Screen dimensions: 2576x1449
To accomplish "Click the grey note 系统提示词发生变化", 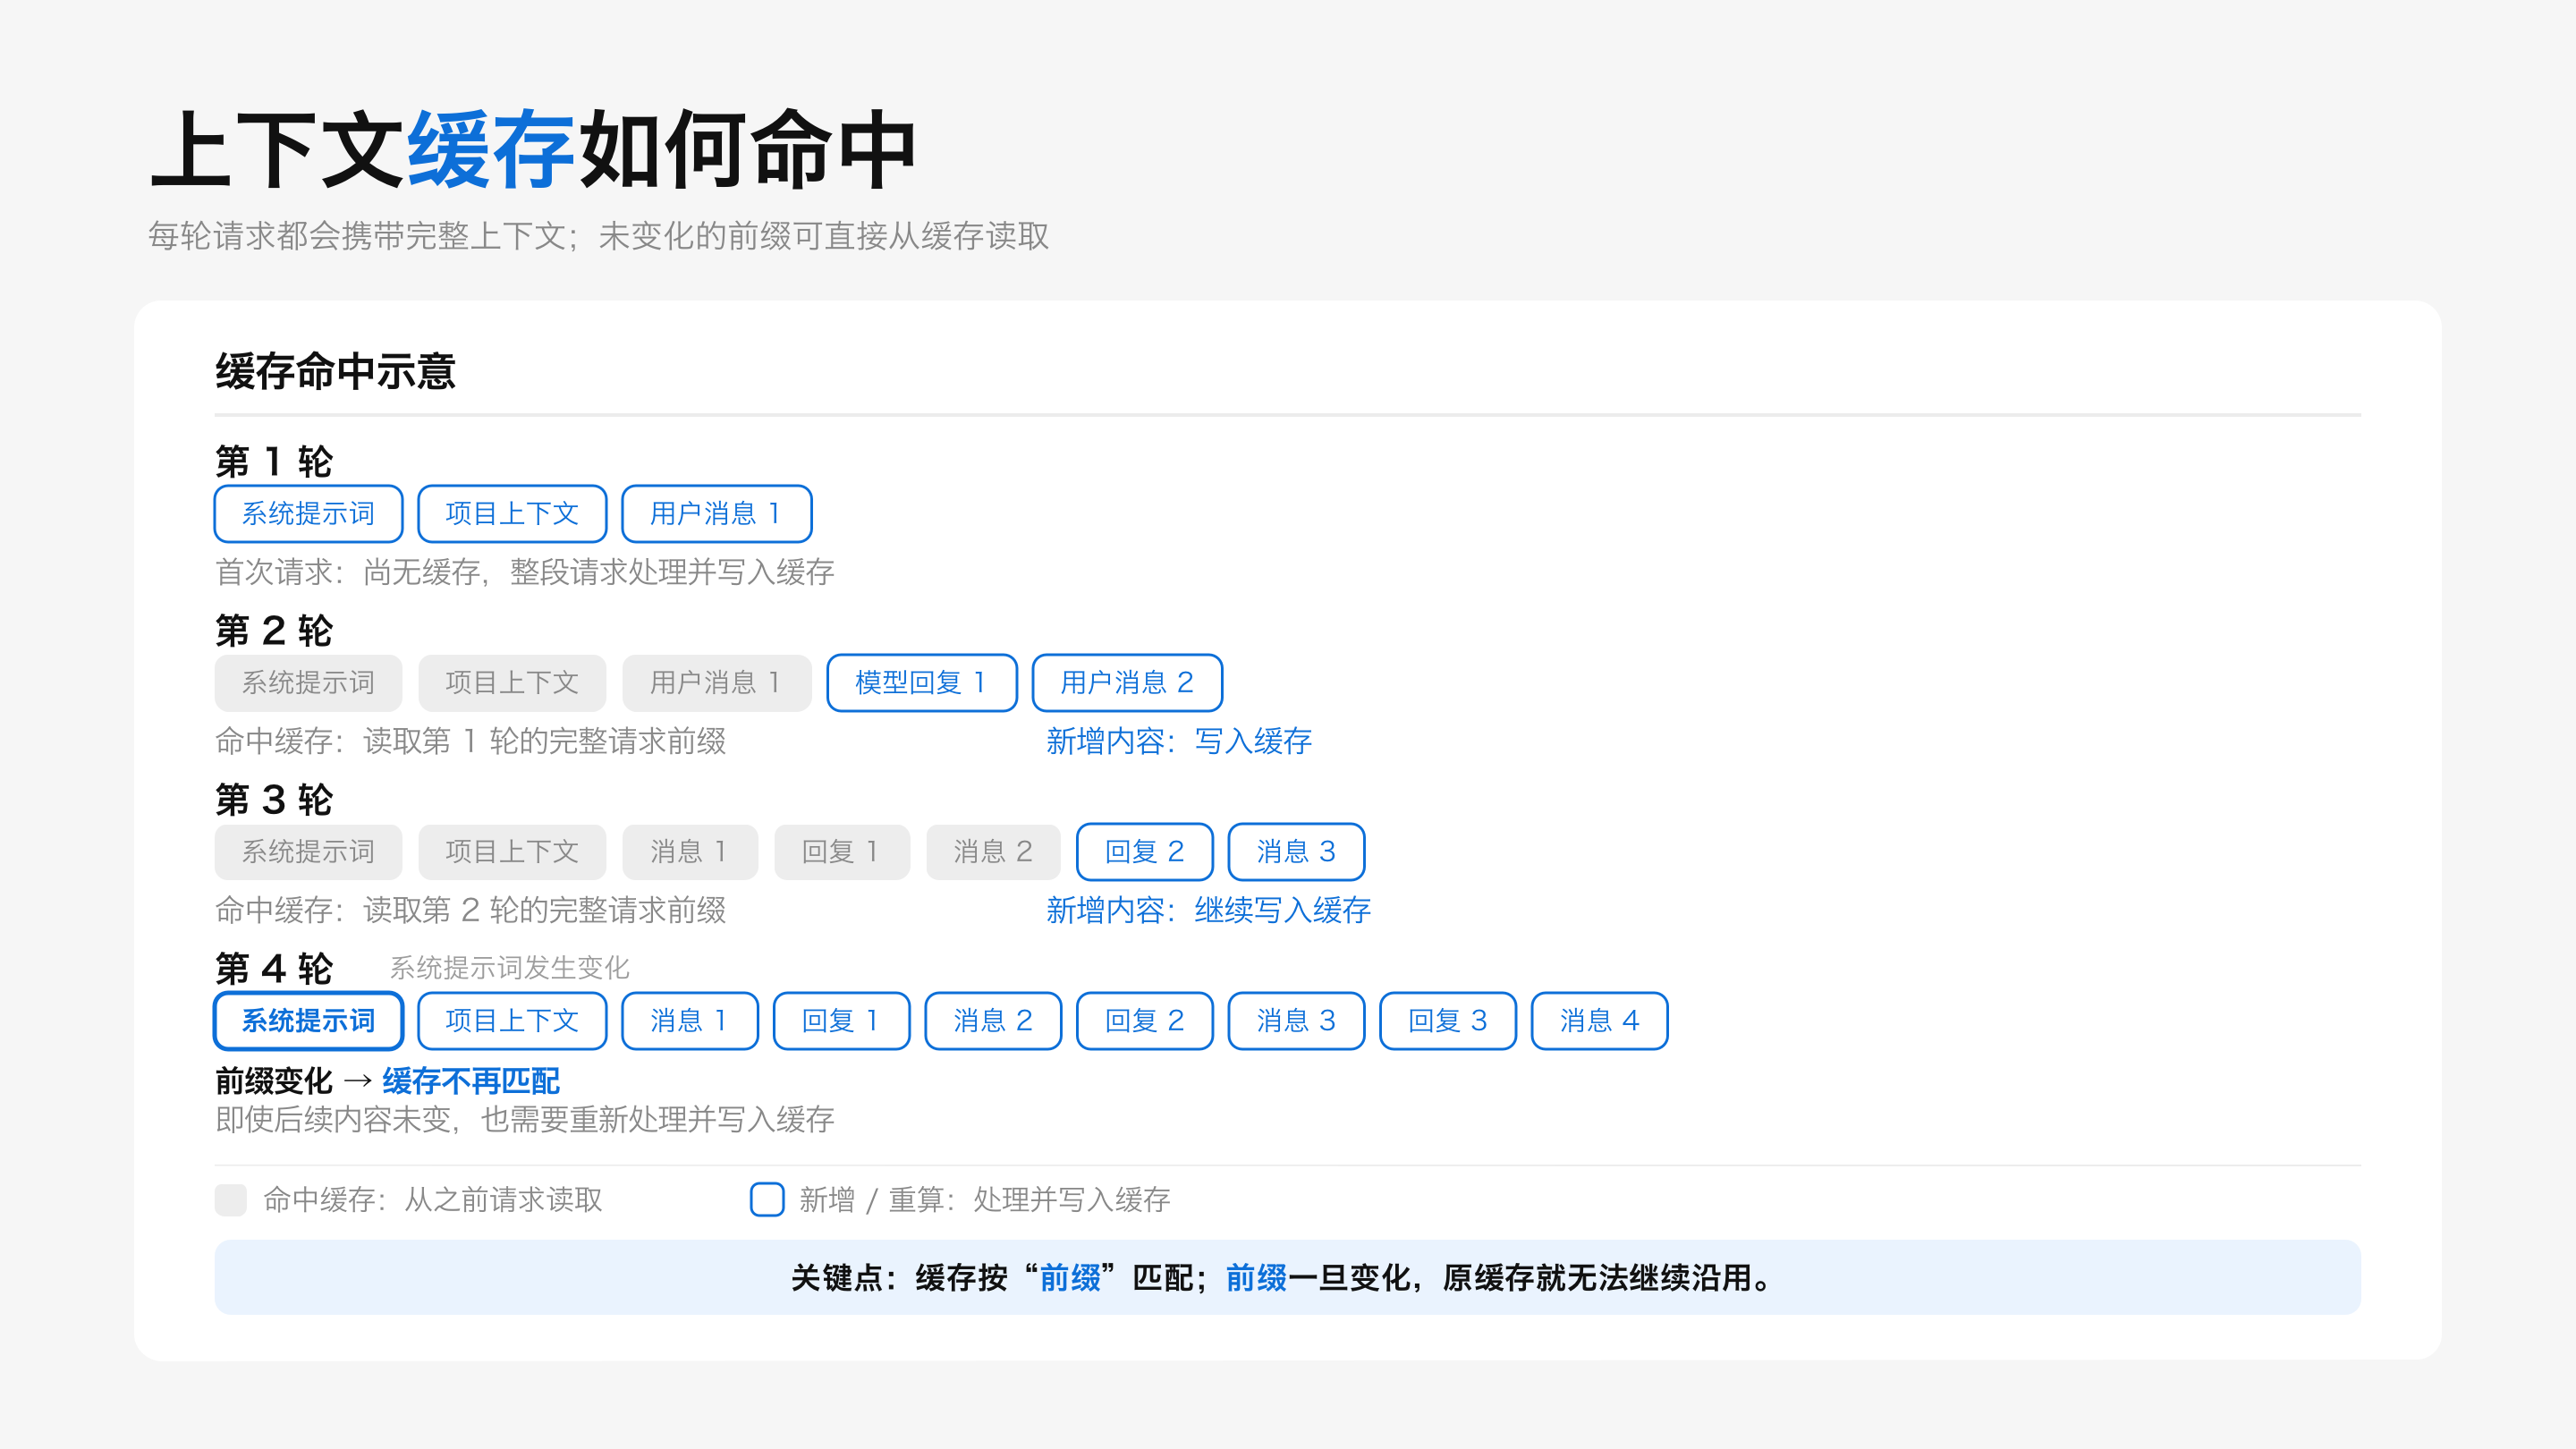I will point(509,968).
